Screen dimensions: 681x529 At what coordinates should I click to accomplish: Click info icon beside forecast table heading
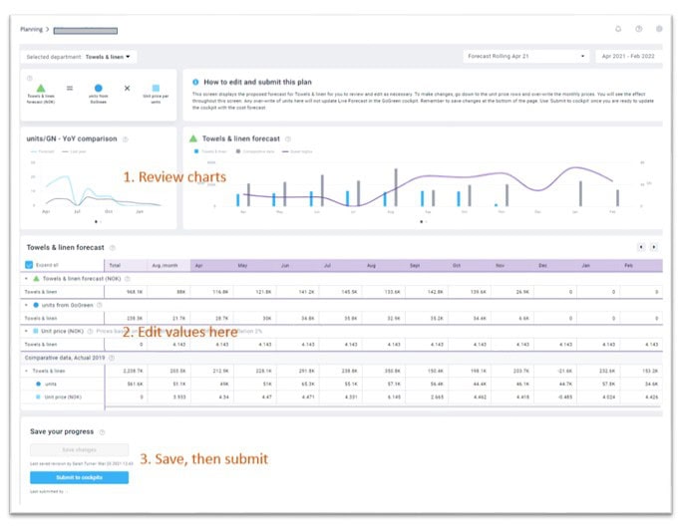(112, 247)
